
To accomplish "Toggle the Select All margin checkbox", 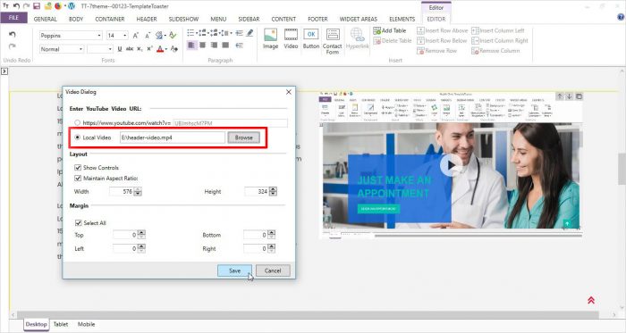I will (x=79, y=222).
